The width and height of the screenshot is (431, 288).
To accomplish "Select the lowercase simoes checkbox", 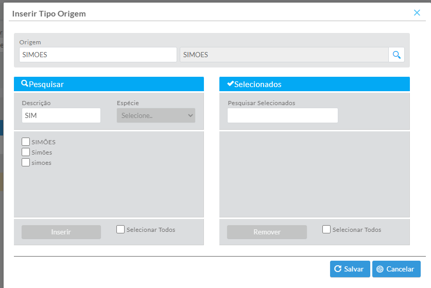I will tap(26, 162).
